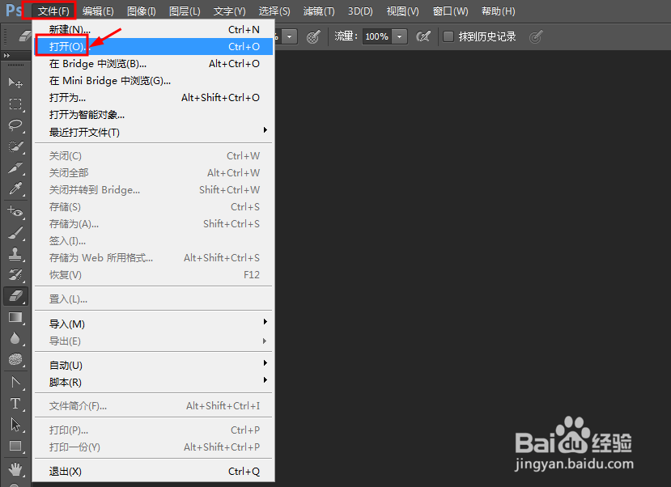Select the Brush tool

[x=15, y=233]
